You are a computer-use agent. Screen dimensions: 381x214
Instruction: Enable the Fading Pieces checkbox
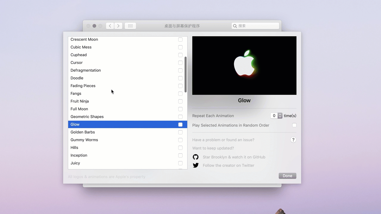coord(180,86)
